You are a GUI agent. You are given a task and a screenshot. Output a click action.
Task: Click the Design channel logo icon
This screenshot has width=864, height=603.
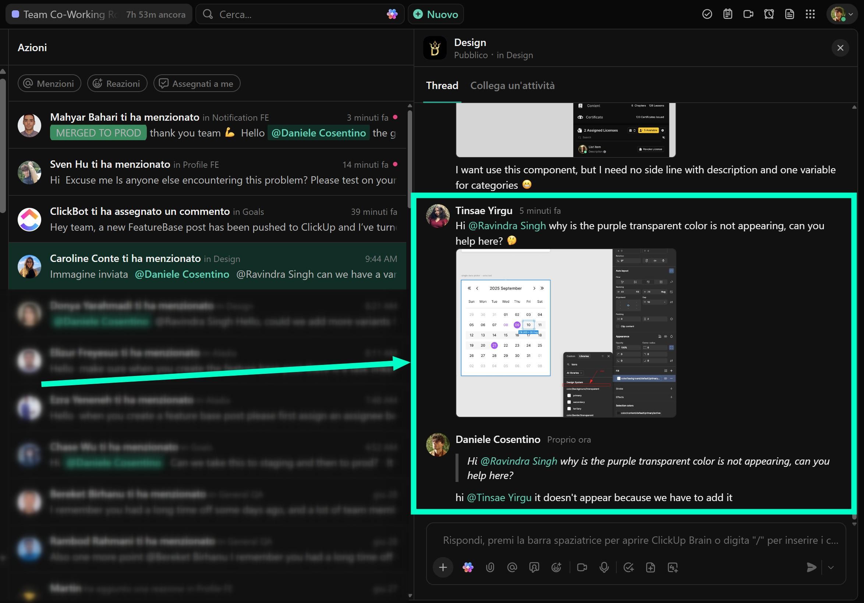pos(435,48)
